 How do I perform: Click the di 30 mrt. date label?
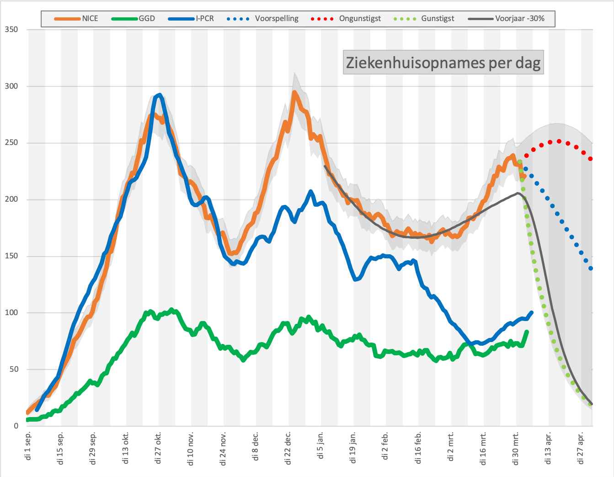(516, 448)
